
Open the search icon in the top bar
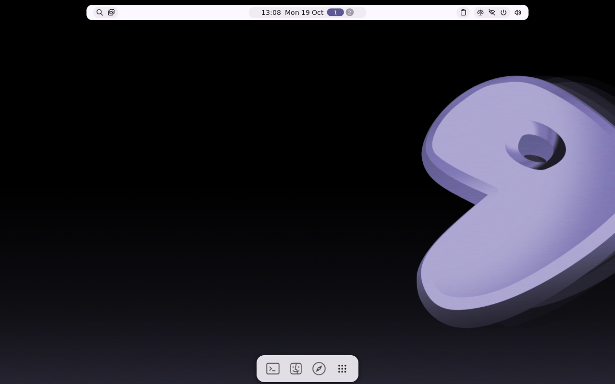[x=99, y=12]
